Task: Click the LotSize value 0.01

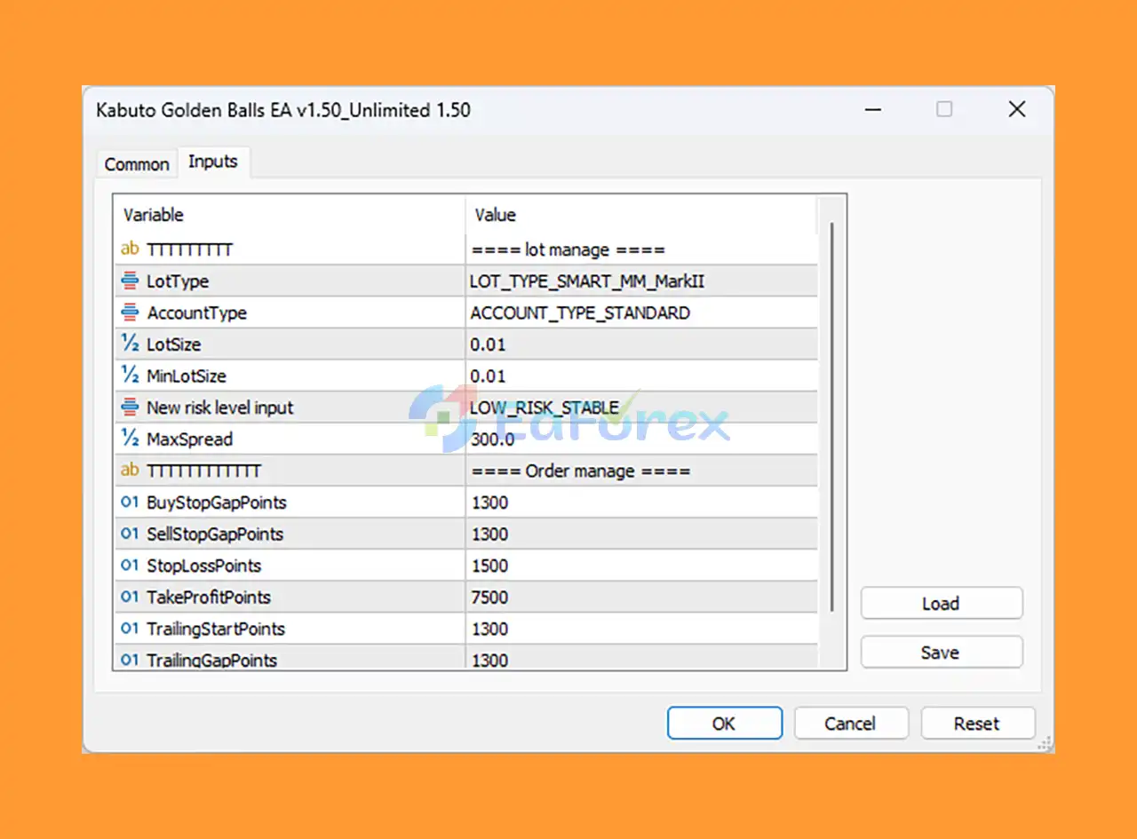Action: [641, 344]
